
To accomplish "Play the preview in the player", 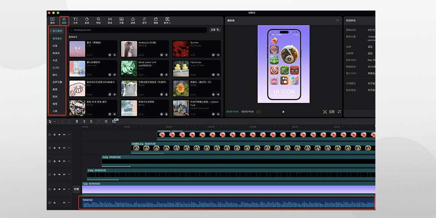I will coord(283,112).
